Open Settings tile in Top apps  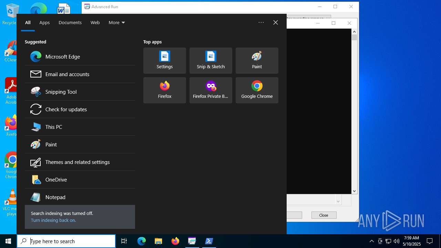pos(165,61)
